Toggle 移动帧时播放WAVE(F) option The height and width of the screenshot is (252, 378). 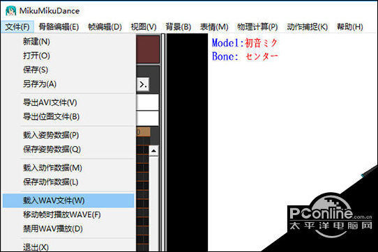click(68, 214)
